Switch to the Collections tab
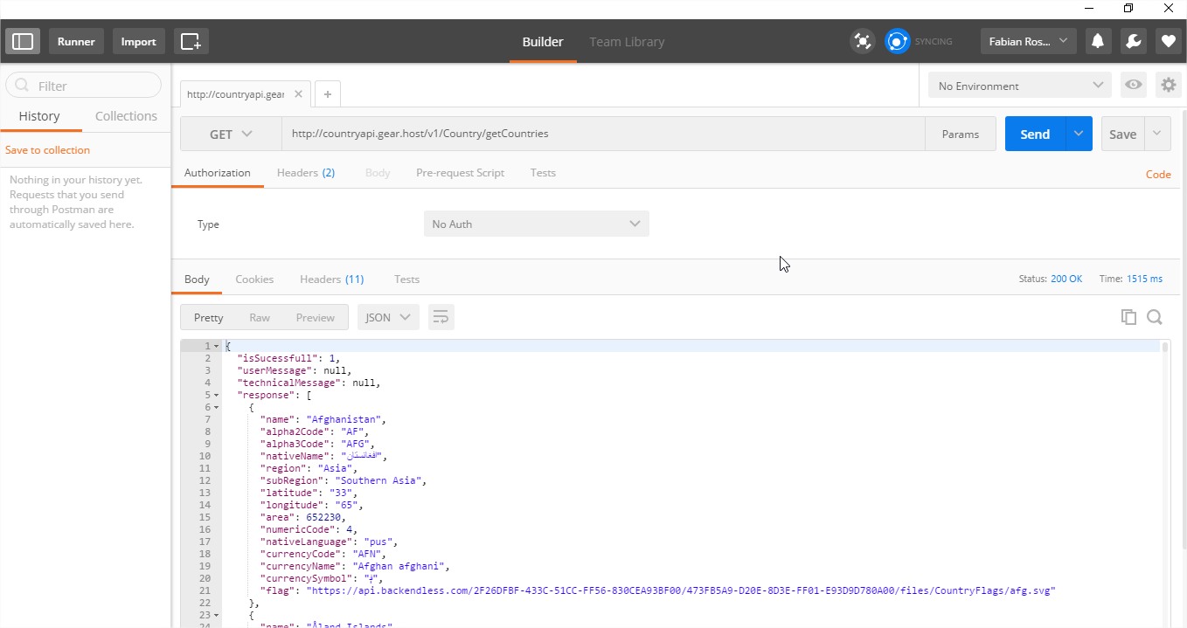 click(x=126, y=116)
